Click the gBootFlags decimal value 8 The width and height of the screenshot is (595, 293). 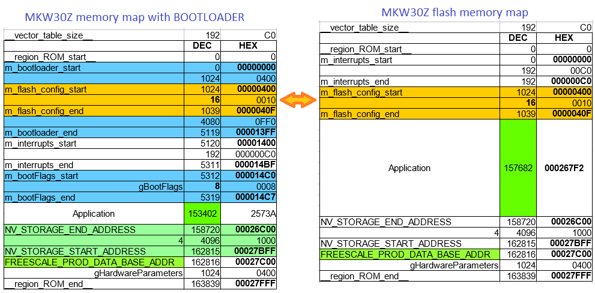click(x=218, y=187)
